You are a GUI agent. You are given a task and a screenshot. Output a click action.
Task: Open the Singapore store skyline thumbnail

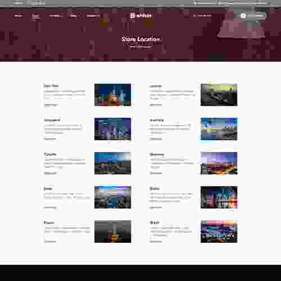point(112,129)
